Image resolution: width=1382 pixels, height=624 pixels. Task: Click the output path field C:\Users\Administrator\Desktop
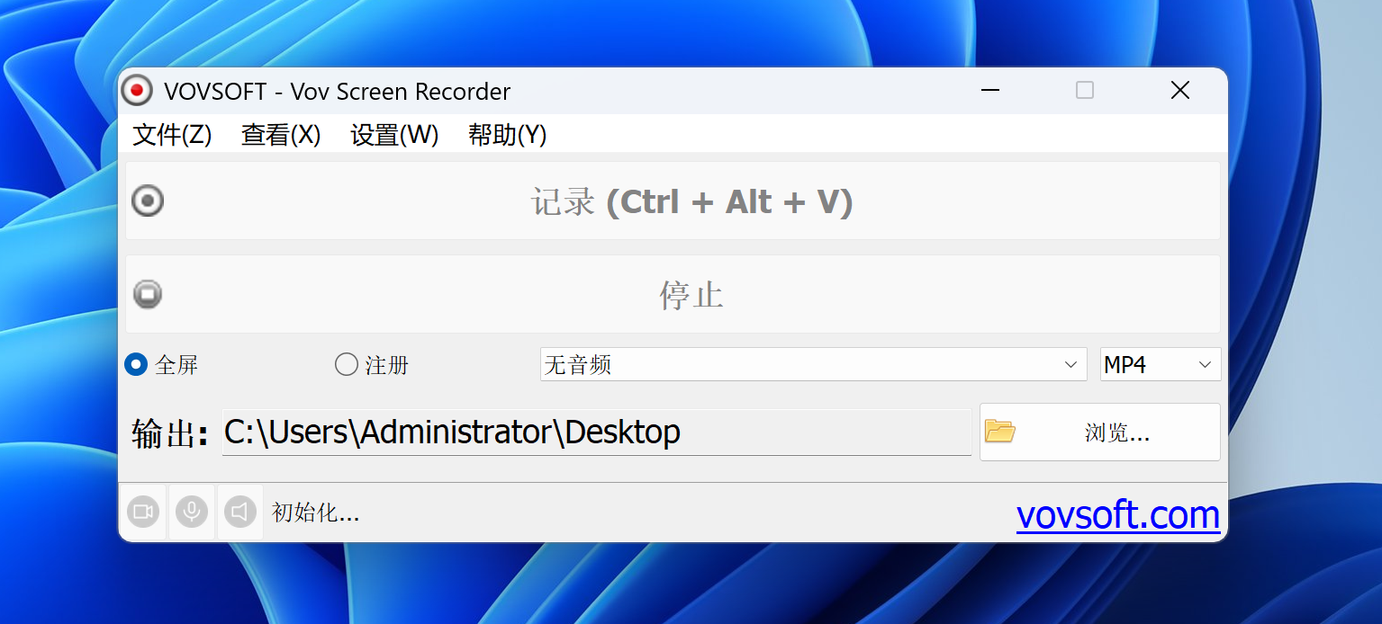(x=596, y=432)
